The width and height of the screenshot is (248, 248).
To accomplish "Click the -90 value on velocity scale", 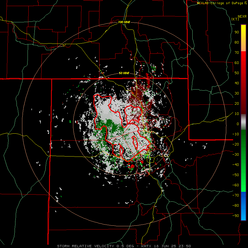I will (x=236, y=216).
